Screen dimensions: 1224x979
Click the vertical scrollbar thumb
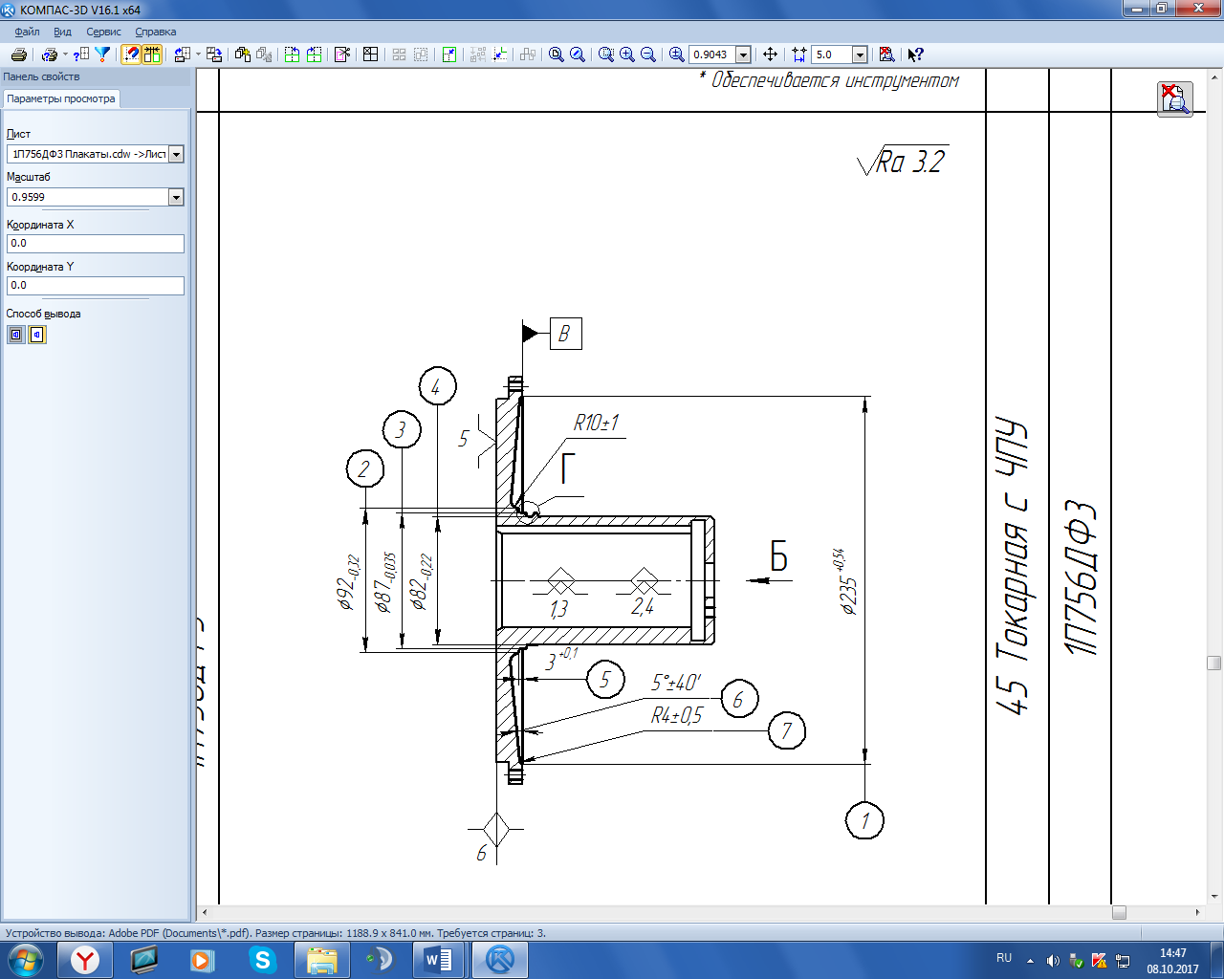tap(1214, 663)
